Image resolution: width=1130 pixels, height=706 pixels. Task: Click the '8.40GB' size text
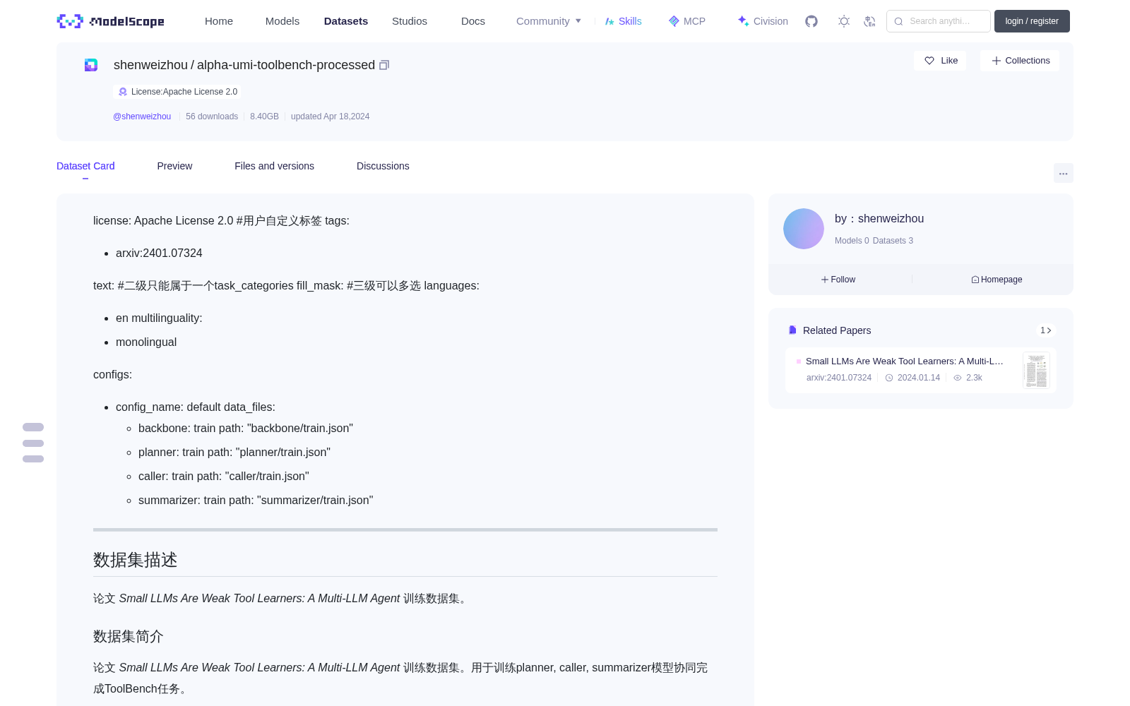coord(264,116)
